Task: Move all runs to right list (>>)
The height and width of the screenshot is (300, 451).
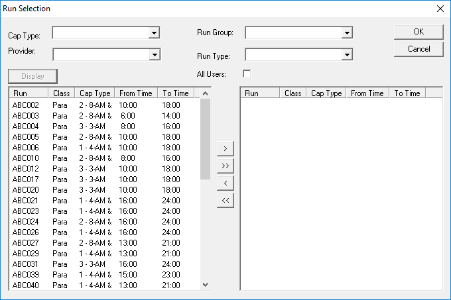Action: point(225,166)
